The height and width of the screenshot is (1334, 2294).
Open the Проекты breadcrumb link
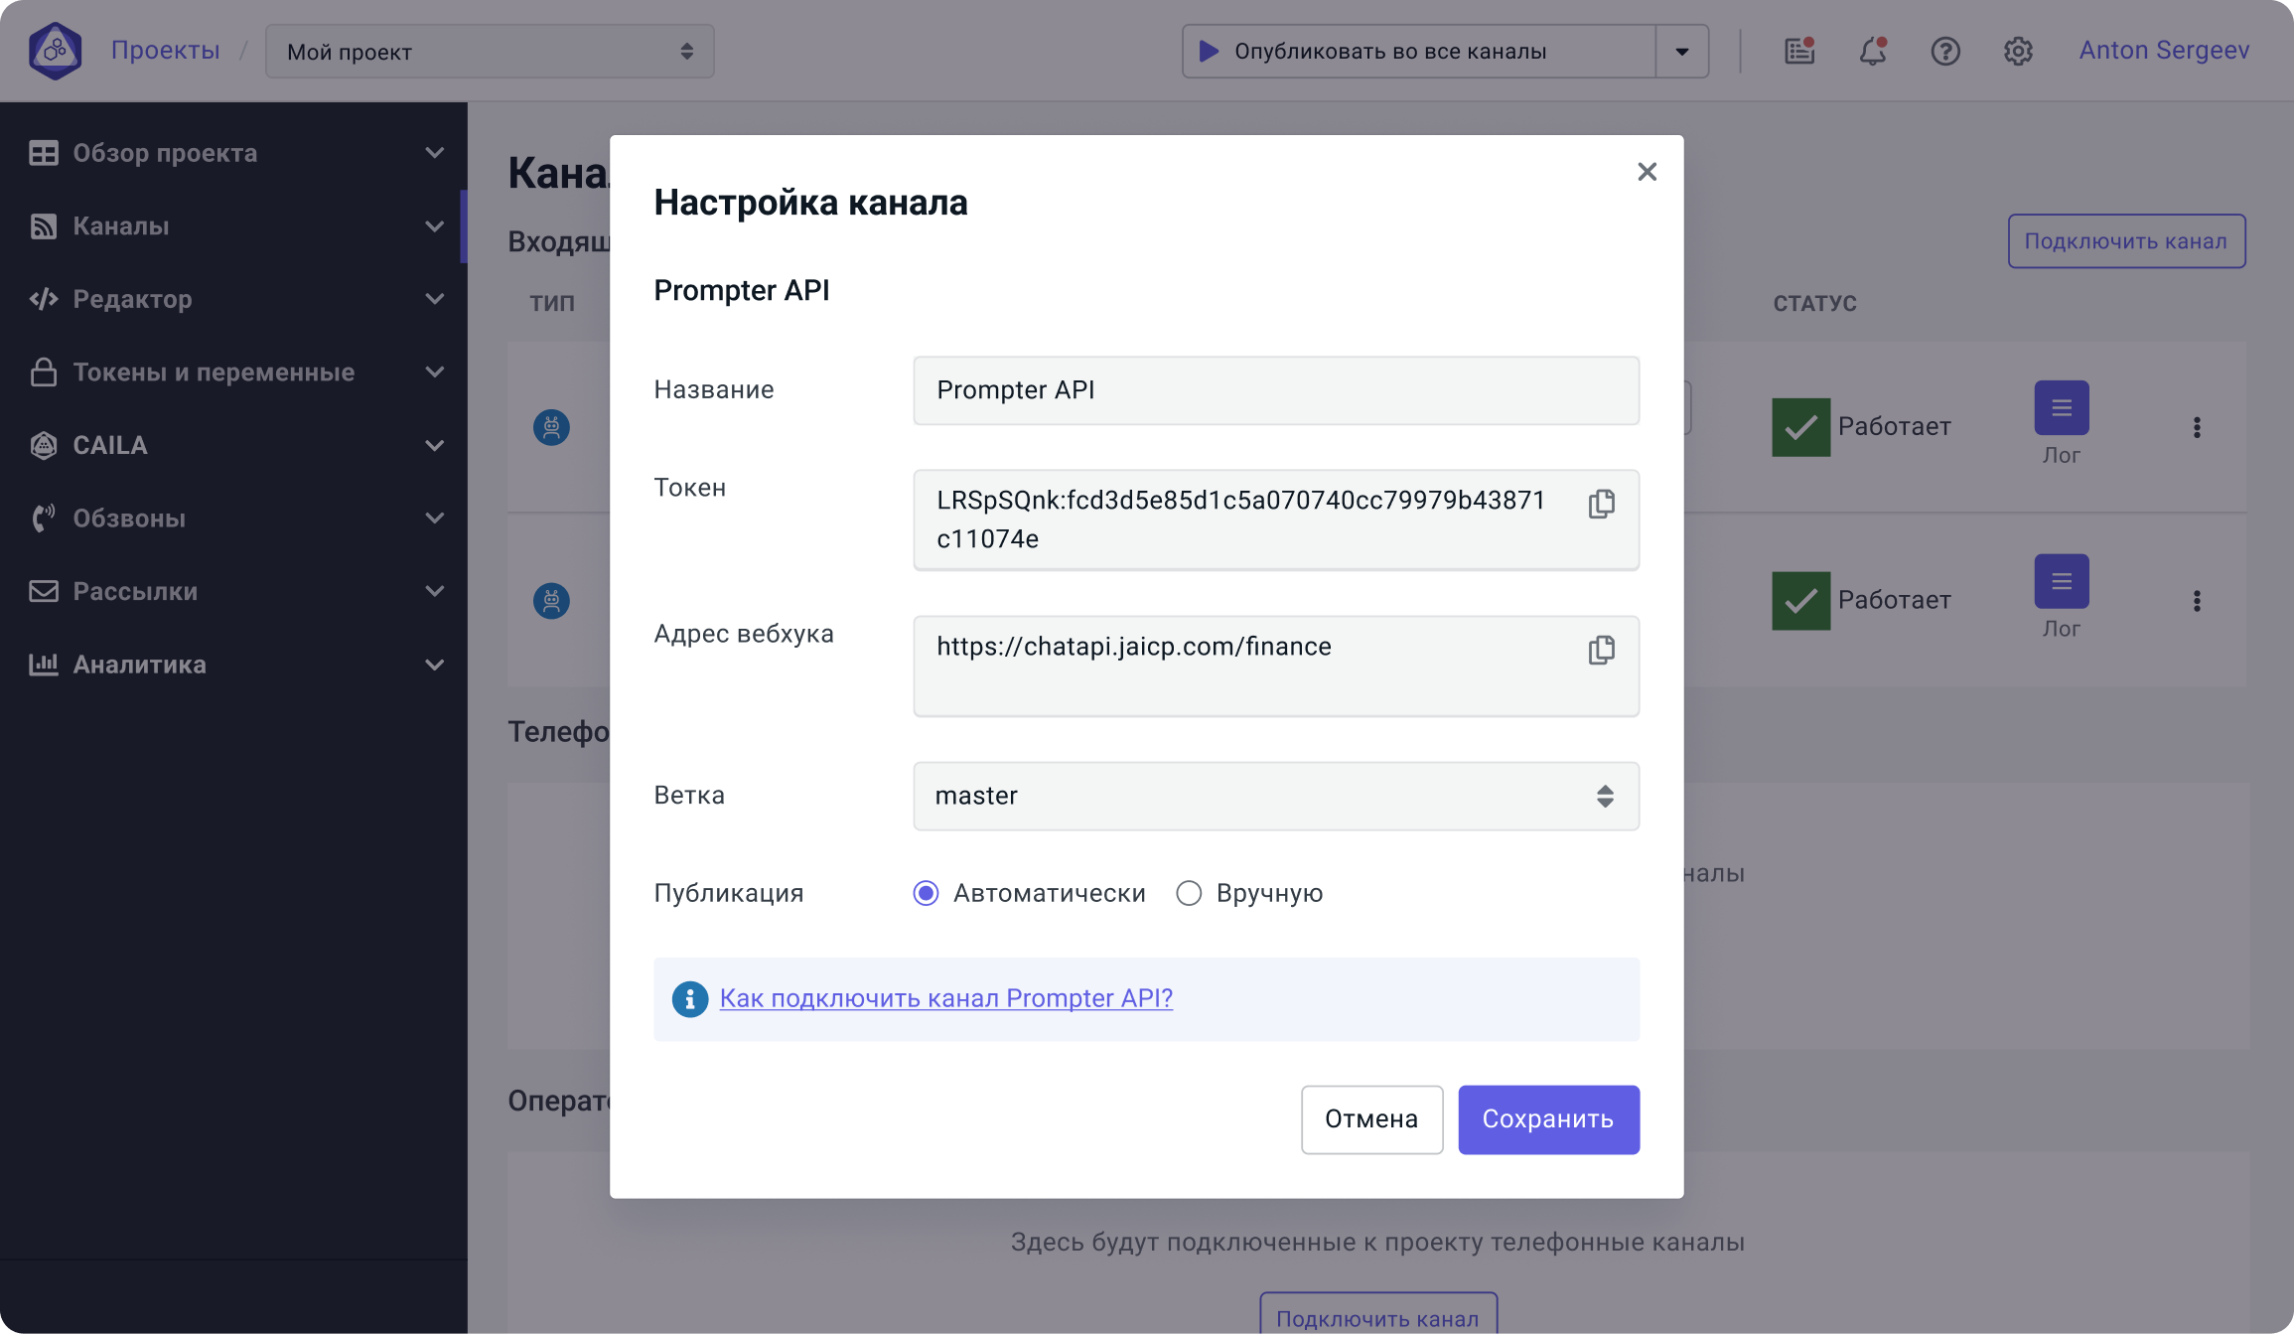tap(165, 51)
